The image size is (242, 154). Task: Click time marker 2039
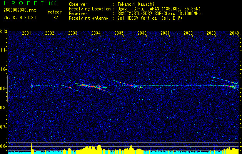[211, 33]
